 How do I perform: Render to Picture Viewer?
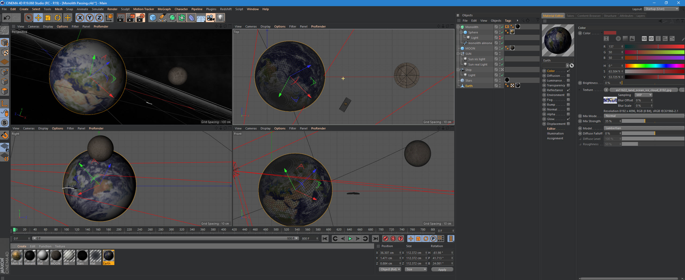(x=131, y=18)
